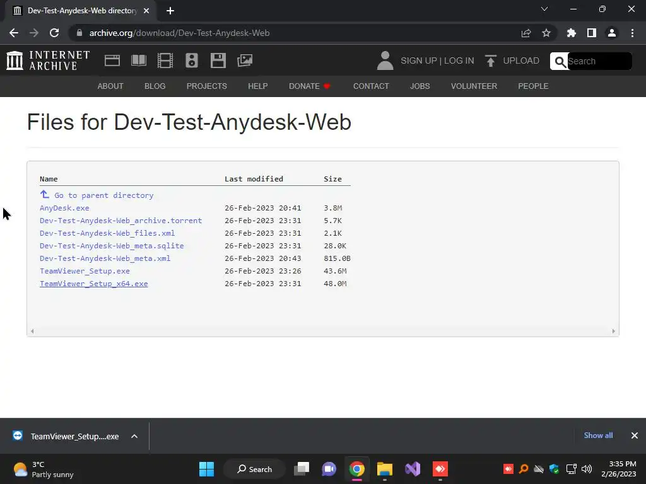Open the Texts book icon
Screen dimensions: 646x484
tap(138, 60)
